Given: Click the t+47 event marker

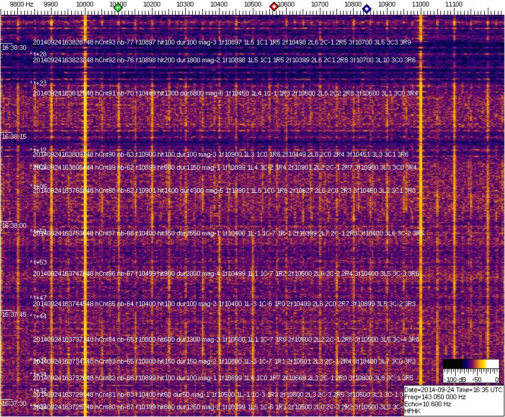Looking at the screenshot, I should 39,298.
